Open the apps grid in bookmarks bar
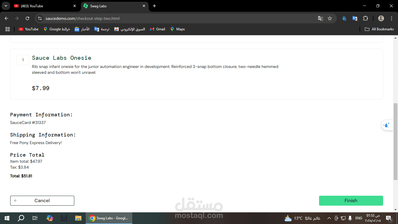This screenshot has height=224, width=398. click(8, 29)
